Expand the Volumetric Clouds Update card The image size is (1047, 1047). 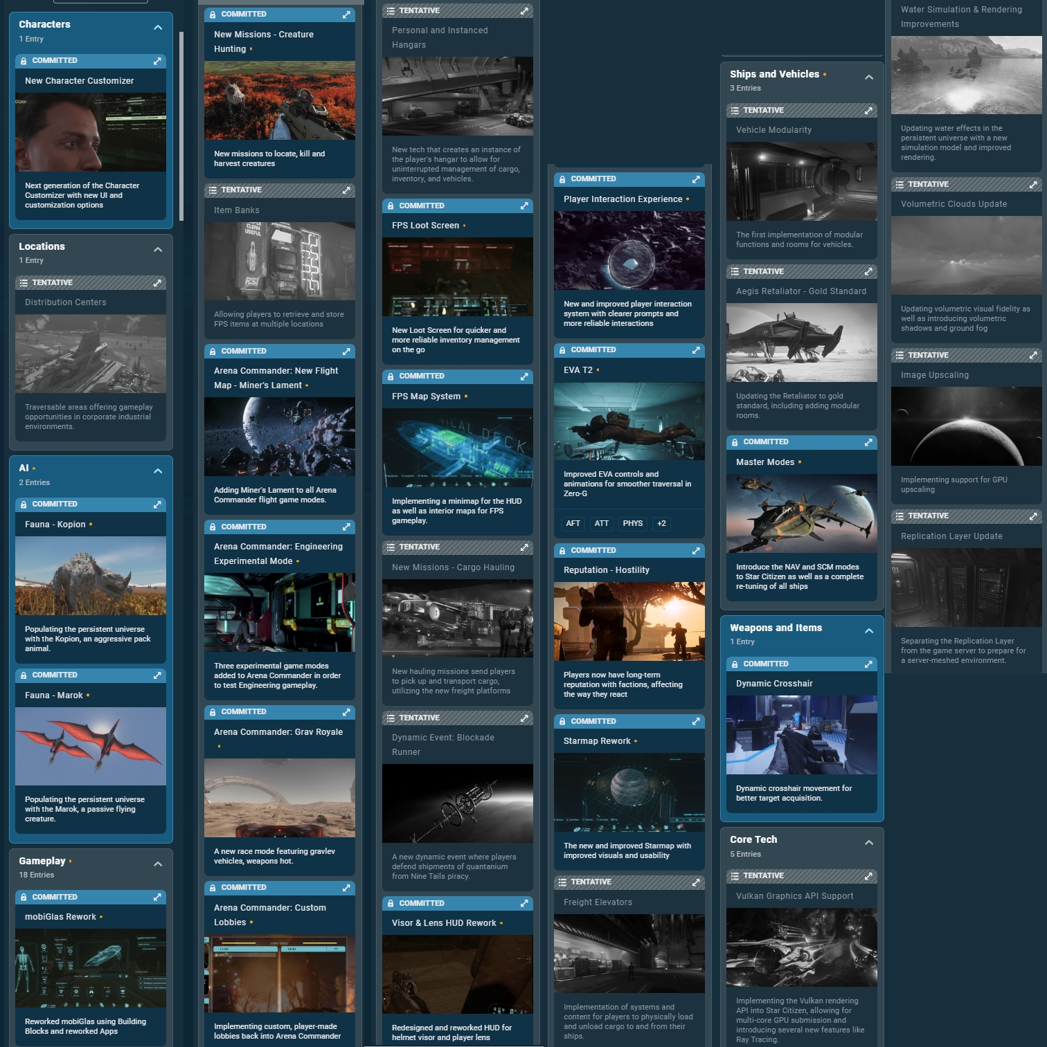(x=1033, y=185)
